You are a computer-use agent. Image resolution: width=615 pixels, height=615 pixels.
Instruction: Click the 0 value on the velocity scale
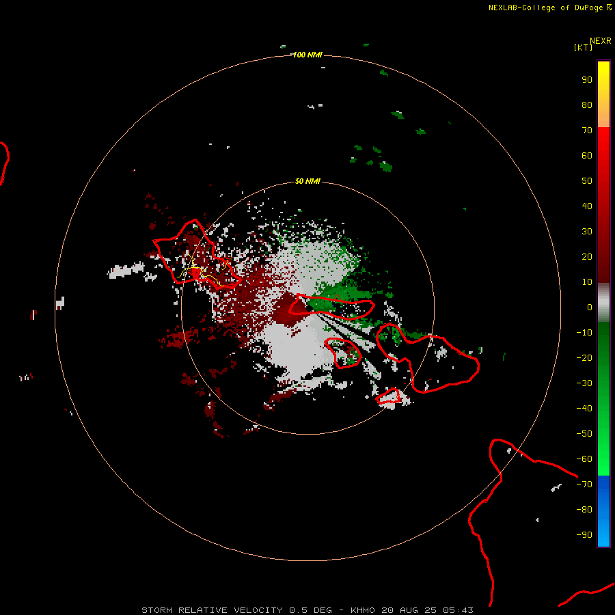tap(590, 307)
